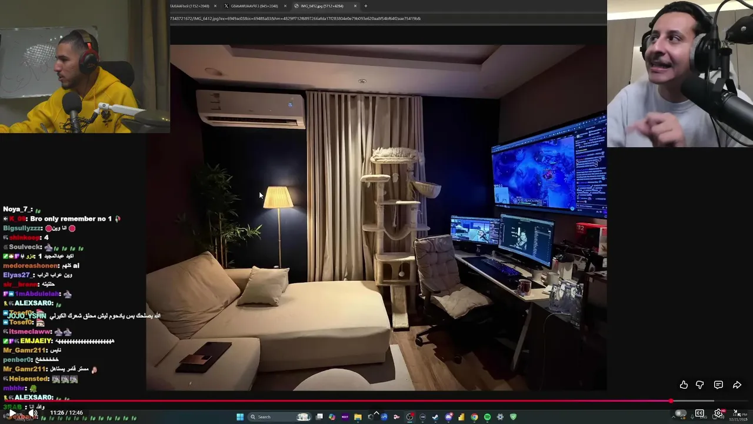
Task: Open Windows Settings gear in taskbar
Action: [500, 417]
